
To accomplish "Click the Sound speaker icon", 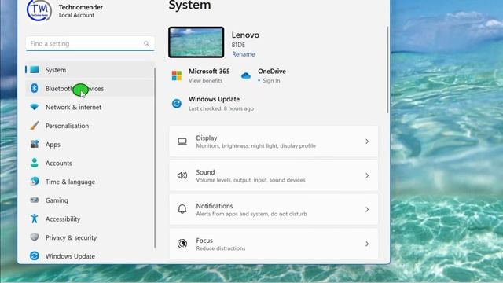I will [182, 175].
